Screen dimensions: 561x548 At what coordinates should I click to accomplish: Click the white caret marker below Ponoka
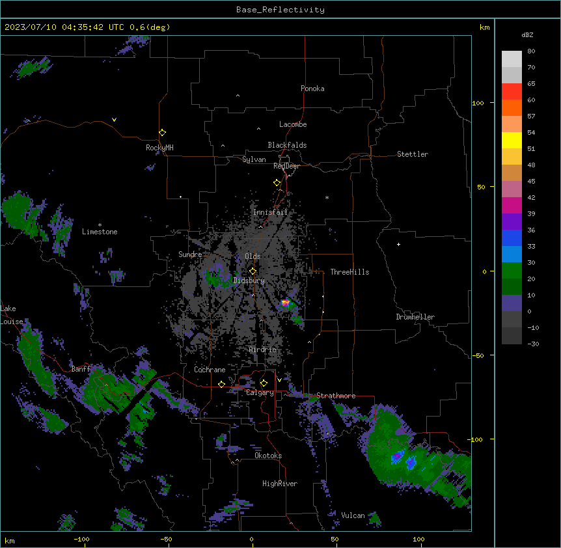[238, 96]
